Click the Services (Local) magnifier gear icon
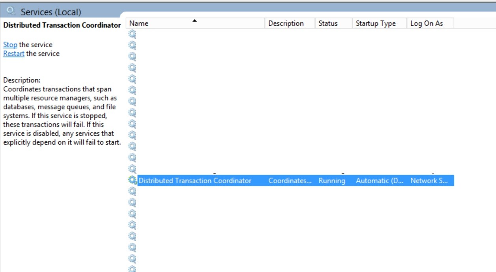The width and height of the screenshot is (496, 272). coord(11,11)
